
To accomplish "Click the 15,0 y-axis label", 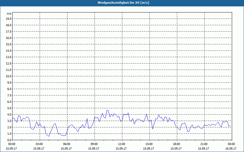I will 9,44.
